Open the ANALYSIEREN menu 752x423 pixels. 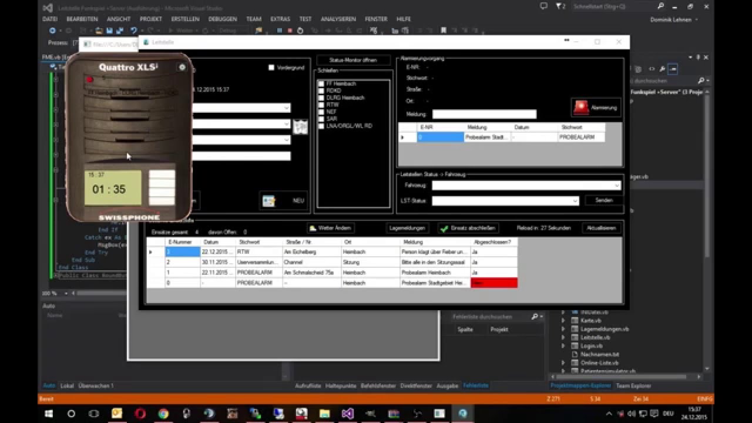[338, 19]
